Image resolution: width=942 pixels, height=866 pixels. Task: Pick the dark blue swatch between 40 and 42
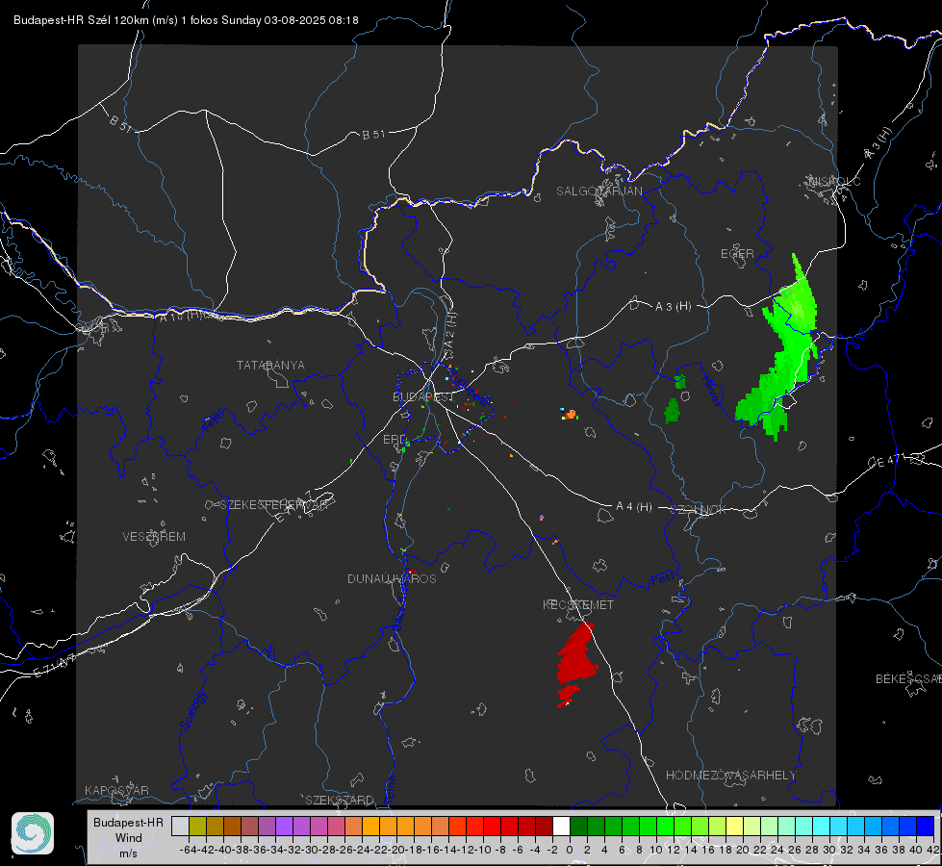coord(926,826)
